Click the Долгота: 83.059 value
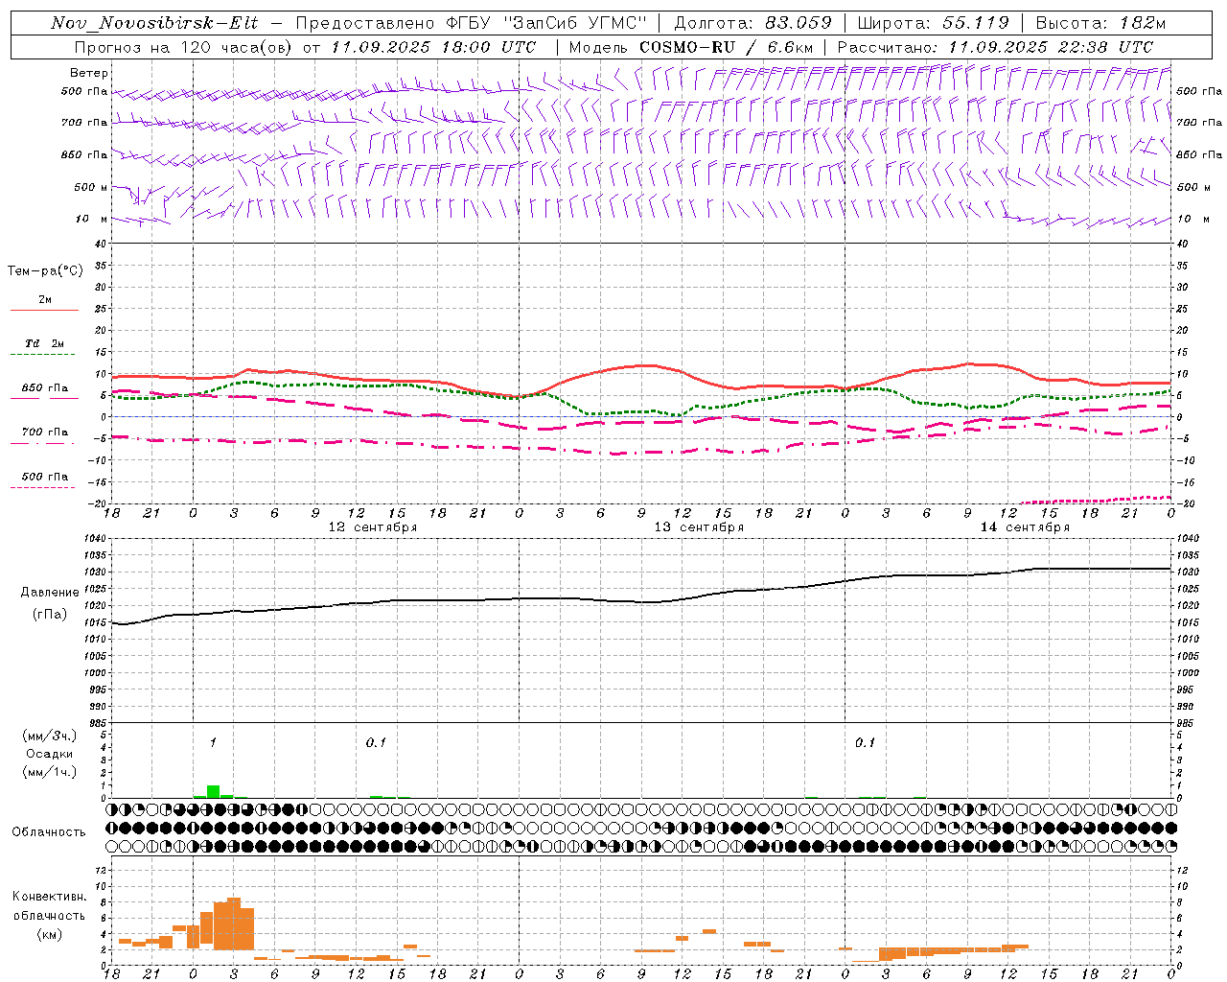Image resolution: width=1227 pixels, height=982 pixels. 752,23
